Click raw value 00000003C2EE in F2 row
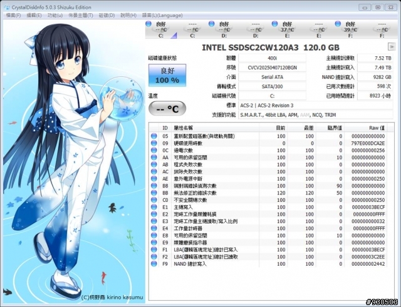The height and width of the screenshot is (307, 401). pyautogui.click(x=368, y=257)
